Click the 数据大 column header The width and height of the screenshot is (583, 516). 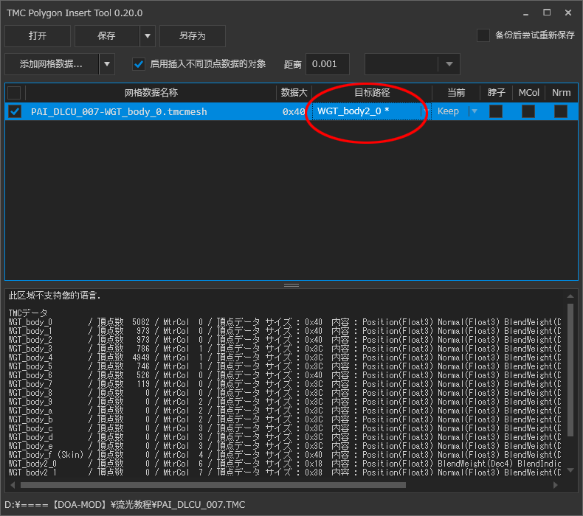pyautogui.click(x=294, y=92)
